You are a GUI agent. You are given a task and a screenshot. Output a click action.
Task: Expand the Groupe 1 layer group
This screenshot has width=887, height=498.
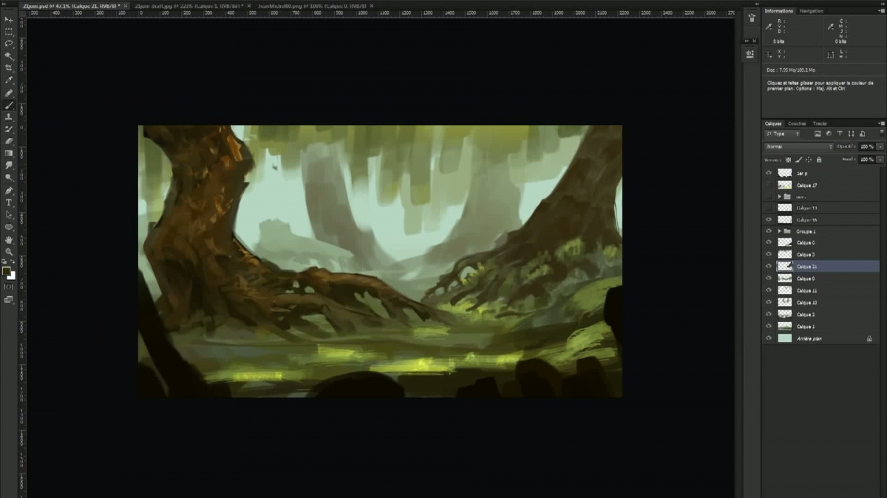[x=779, y=232]
